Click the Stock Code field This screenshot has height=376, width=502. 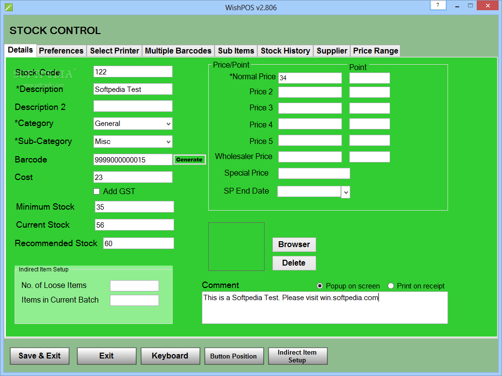[x=133, y=72]
